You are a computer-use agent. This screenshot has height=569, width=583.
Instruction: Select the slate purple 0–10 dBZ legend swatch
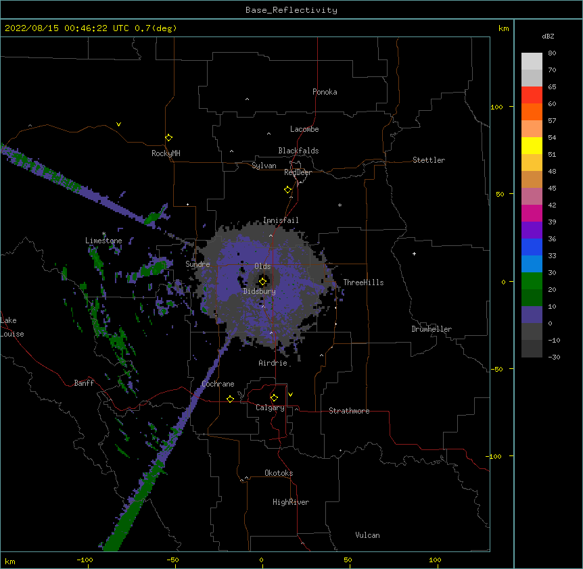[532, 315]
